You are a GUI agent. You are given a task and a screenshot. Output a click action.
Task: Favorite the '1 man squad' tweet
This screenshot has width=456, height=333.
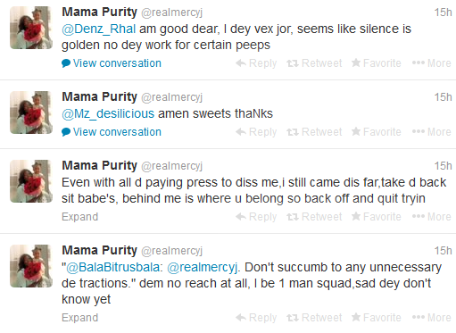click(376, 318)
